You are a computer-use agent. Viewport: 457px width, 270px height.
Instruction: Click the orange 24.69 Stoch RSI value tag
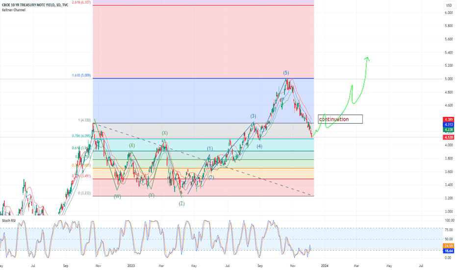(448, 246)
